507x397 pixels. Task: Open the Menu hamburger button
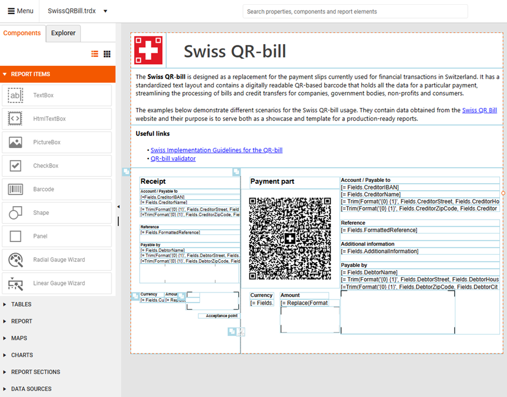21,11
